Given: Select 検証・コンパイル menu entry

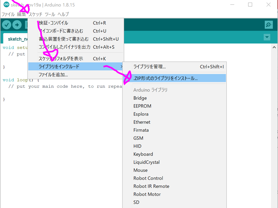Looking at the screenshot, I should tap(54, 23).
